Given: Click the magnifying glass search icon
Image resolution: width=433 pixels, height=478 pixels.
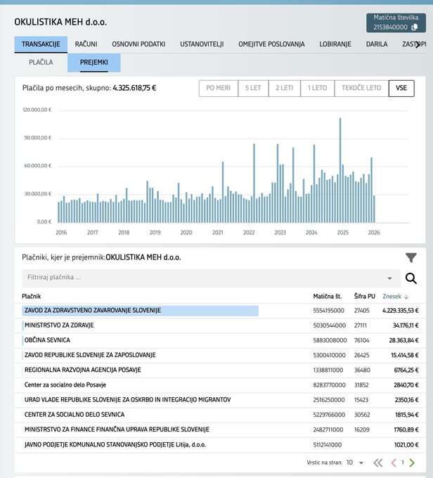Looking at the screenshot, I should (x=411, y=278).
